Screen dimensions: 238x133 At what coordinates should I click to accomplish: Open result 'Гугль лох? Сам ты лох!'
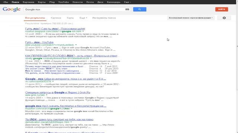55,29
